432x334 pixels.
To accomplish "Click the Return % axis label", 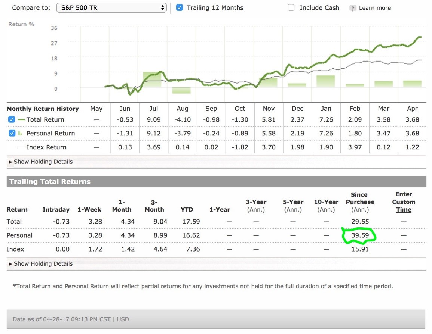I will [x=21, y=24].
